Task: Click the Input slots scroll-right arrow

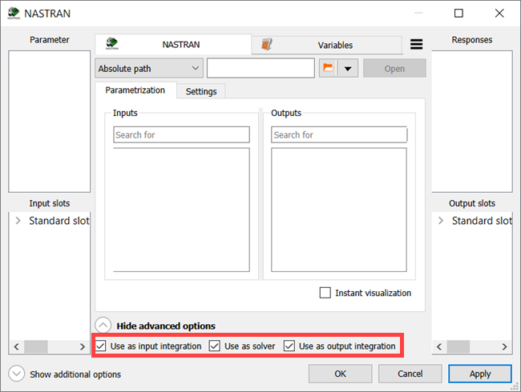Action: (x=83, y=347)
